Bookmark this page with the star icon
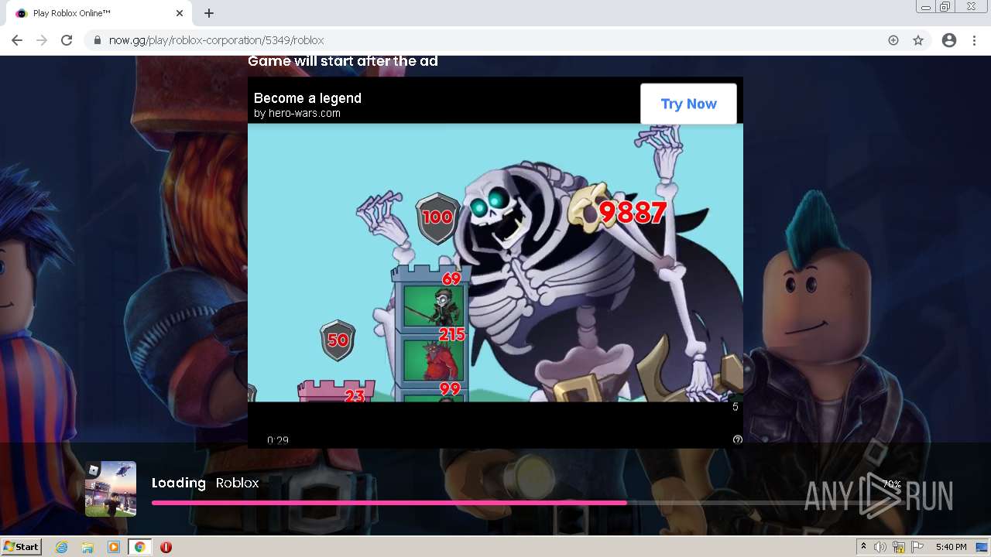The height and width of the screenshot is (557, 991). click(x=918, y=40)
